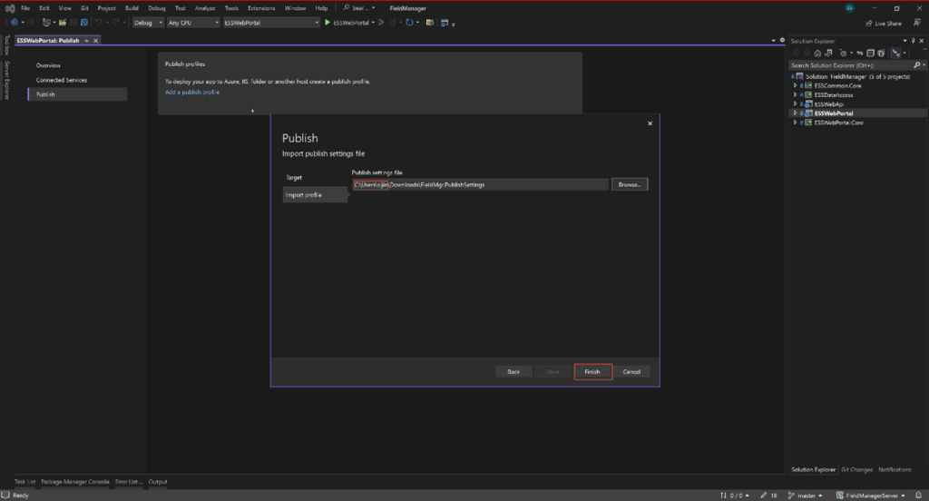Open the Debug menu
Viewport: 929px width, 501px height.
[x=156, y=8]
